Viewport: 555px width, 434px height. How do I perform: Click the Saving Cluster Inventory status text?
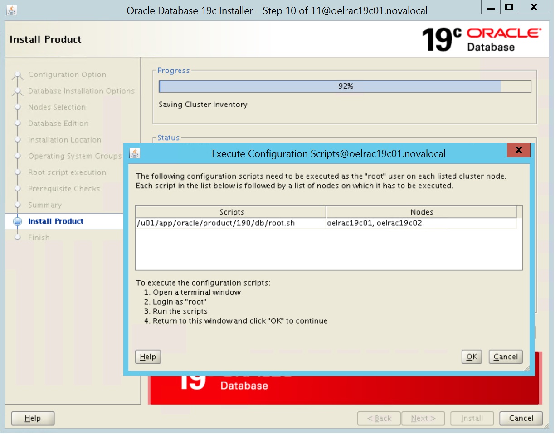click(203, 105)
